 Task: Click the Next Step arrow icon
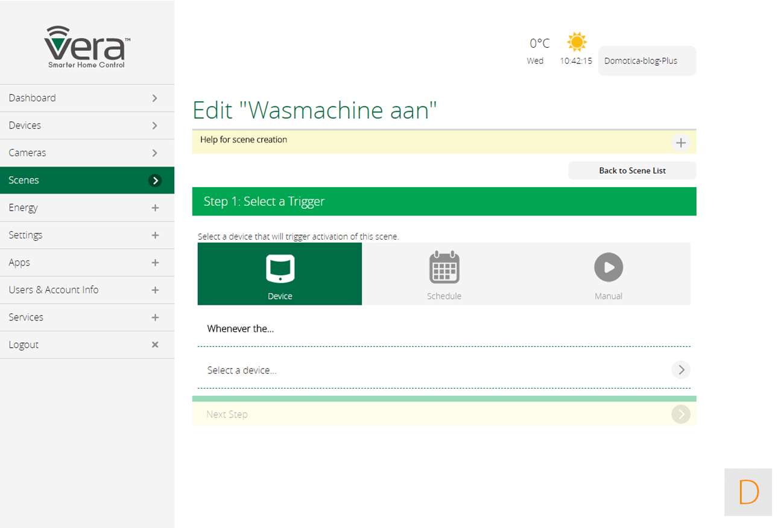[x=681, y=415]
